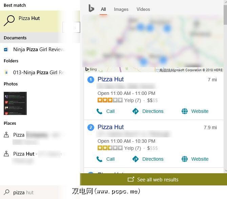Click the directions arrow icon in listing 1
The width and height of the screenshot is (227, 199).
click(136, 111)
